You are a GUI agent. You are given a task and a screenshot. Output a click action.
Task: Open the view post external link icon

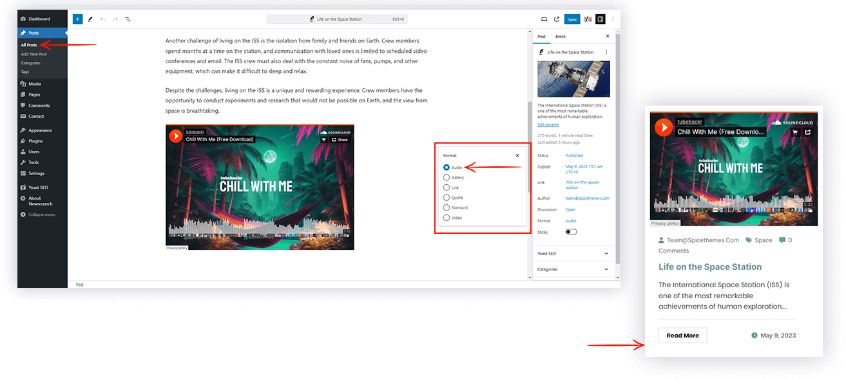pos(557,19)
